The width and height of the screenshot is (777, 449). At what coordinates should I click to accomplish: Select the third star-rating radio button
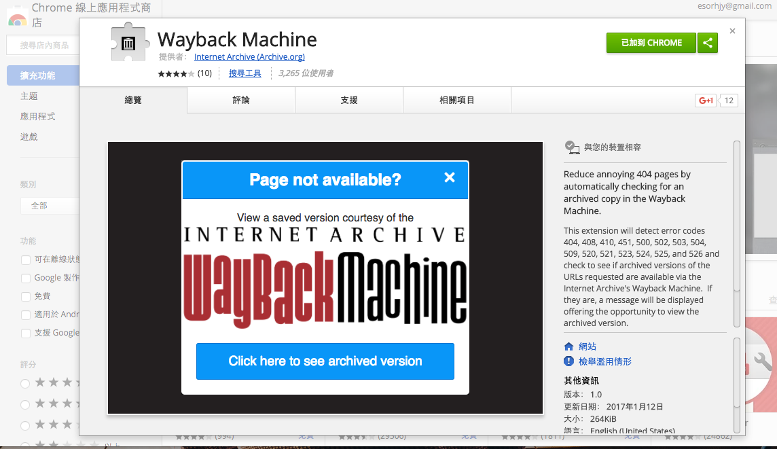[x=25, y=425]
